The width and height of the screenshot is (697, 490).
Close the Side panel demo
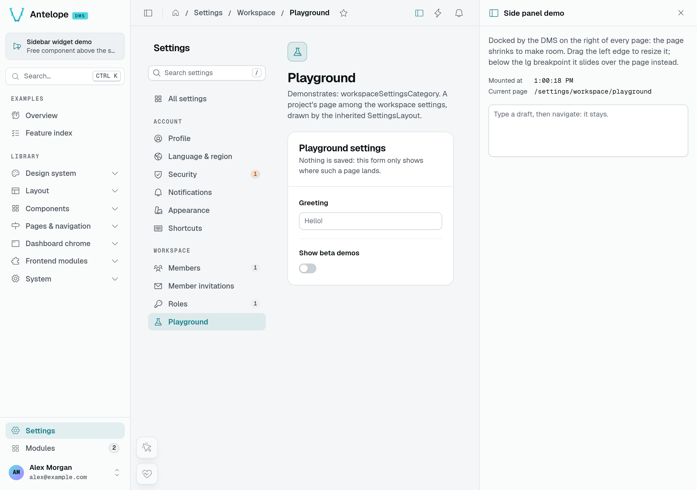681,13
